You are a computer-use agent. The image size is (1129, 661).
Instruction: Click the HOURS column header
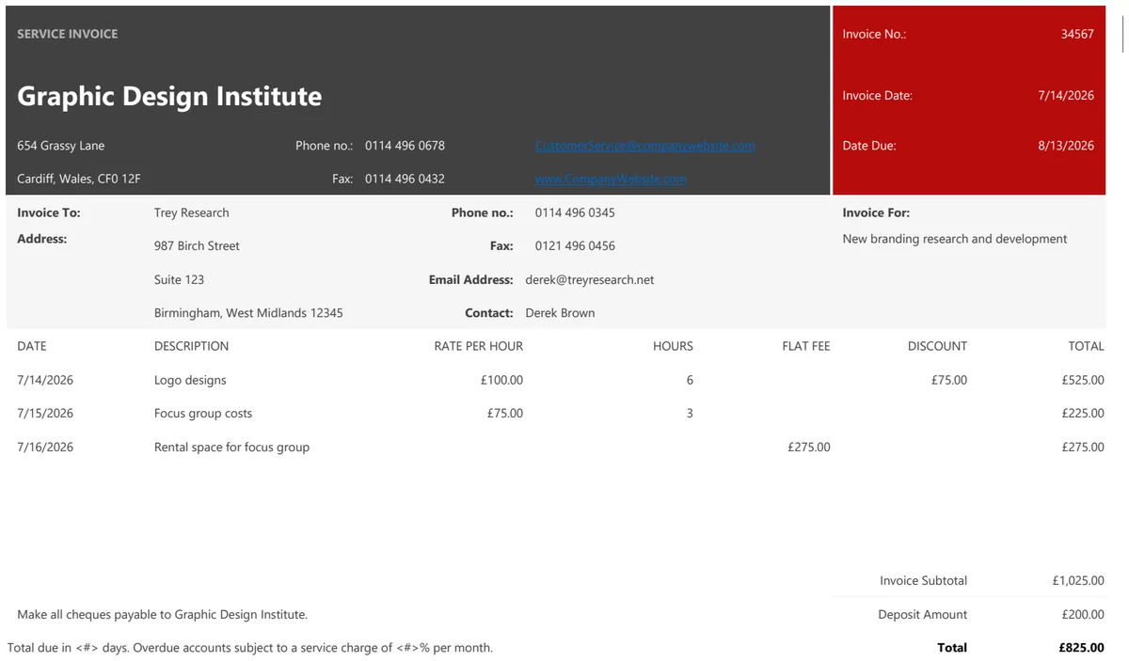(673, 346)
